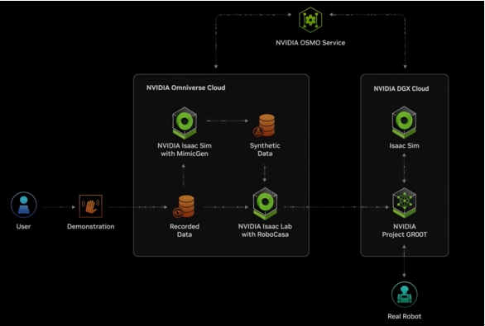Click the NVIDIA DGX Cloud heading
Viewport: 485px width, 326px height.
point(401,88)
